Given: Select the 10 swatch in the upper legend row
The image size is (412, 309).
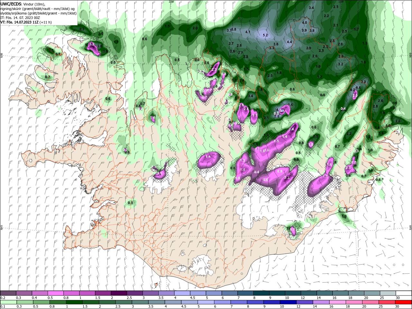Looking at the screenshot, I should point(293,293).
